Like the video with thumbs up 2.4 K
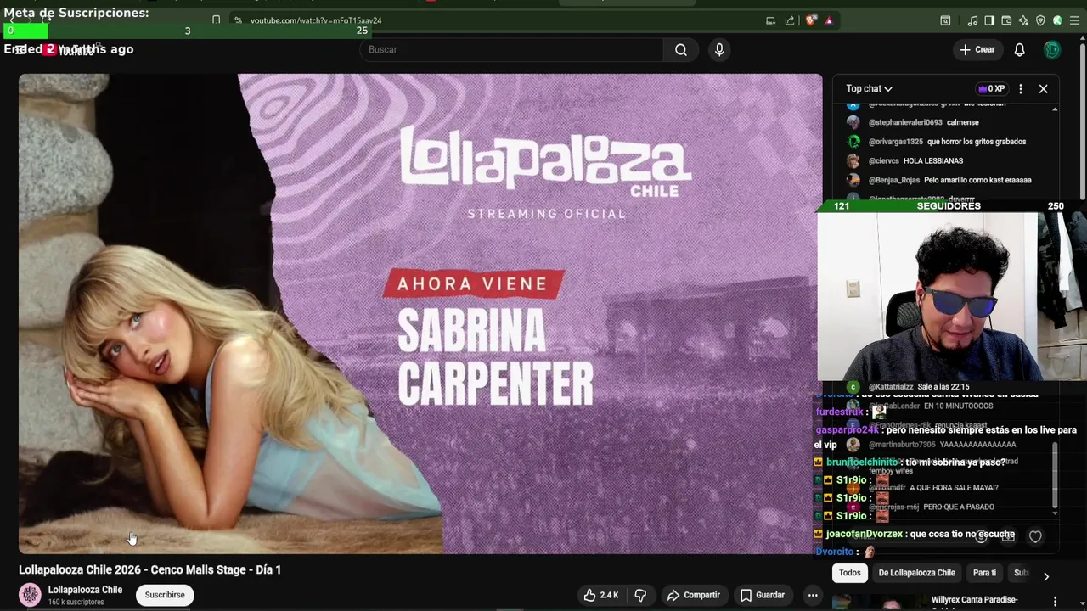The height and width of the screenshot is (611, 1087). click(x=601, y=595)
